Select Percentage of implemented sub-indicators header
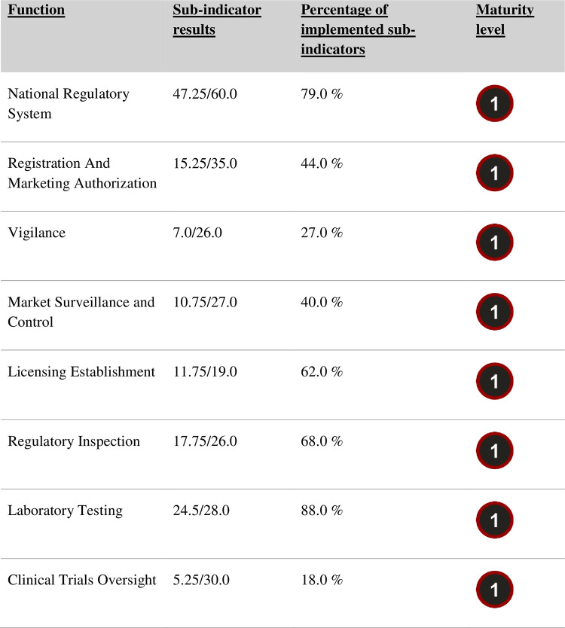565x628 pixels. coord(358,29)
